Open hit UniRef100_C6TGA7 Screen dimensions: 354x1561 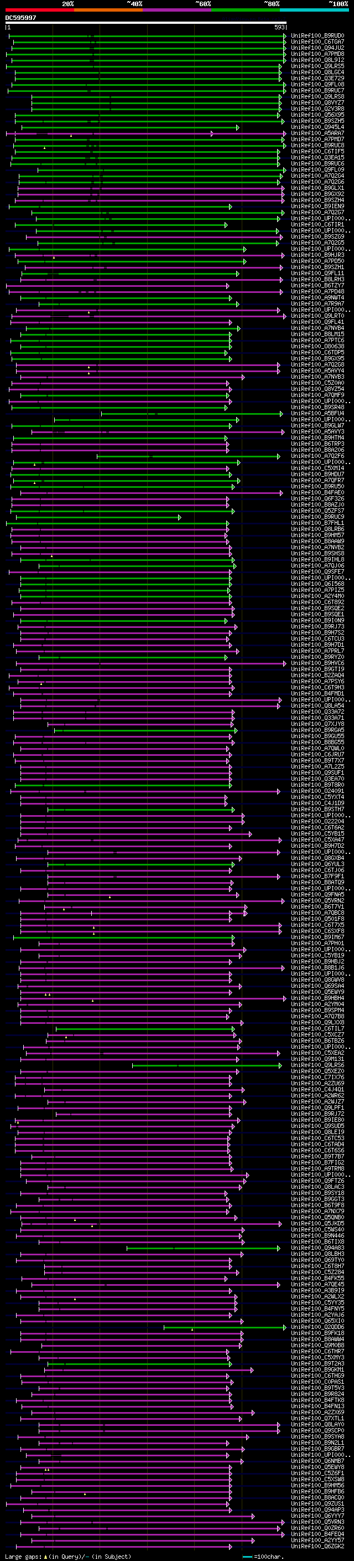pyautogui.click(x=317, y=42)
